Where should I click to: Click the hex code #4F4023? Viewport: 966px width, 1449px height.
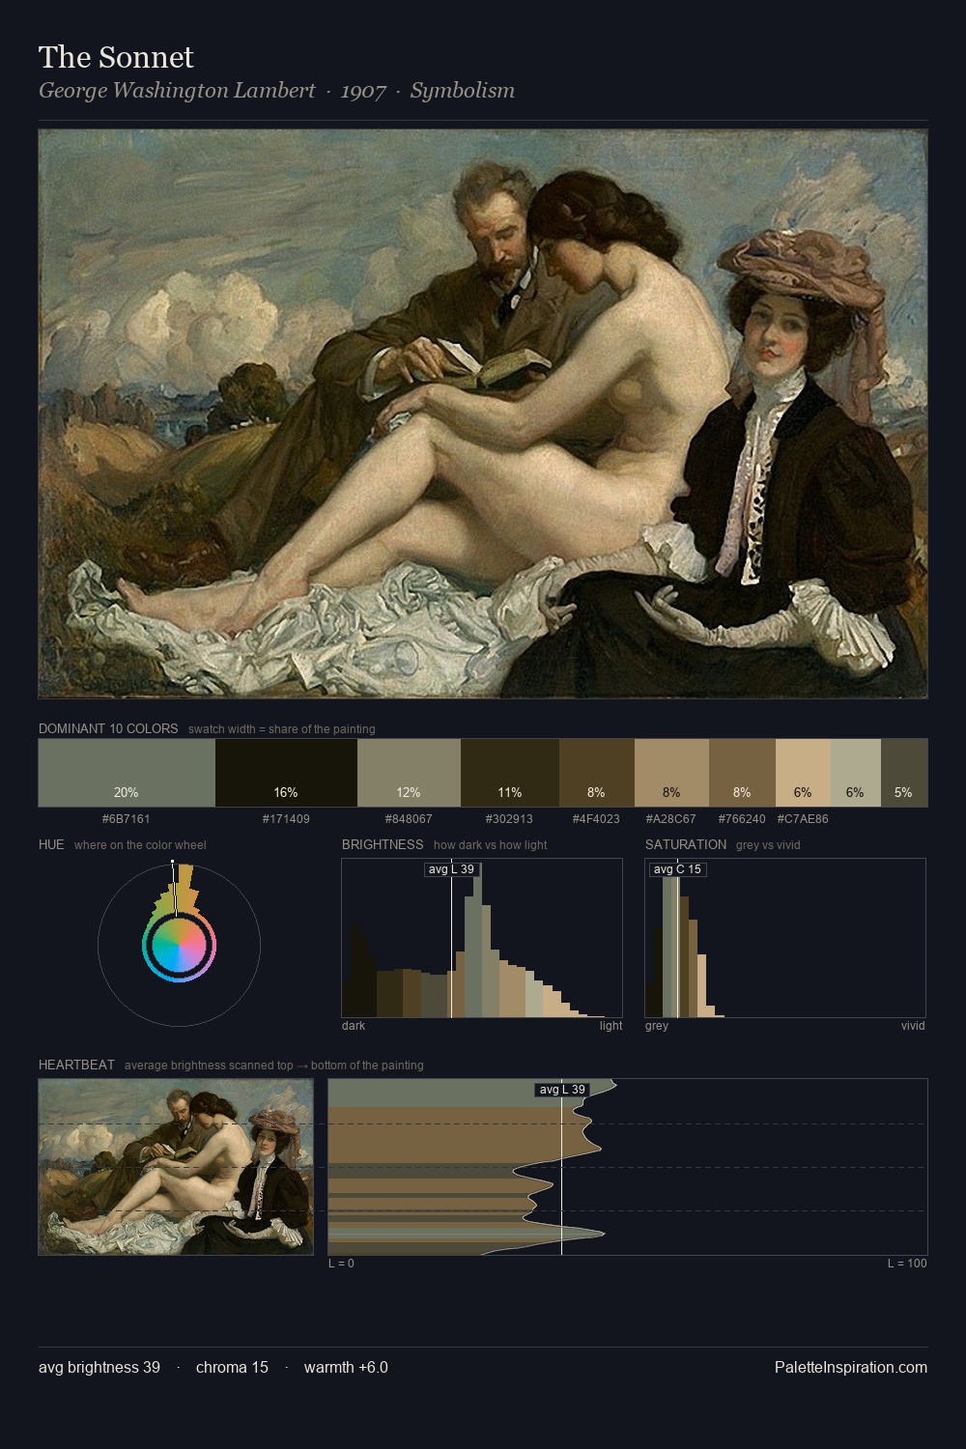tap(596, 819)
